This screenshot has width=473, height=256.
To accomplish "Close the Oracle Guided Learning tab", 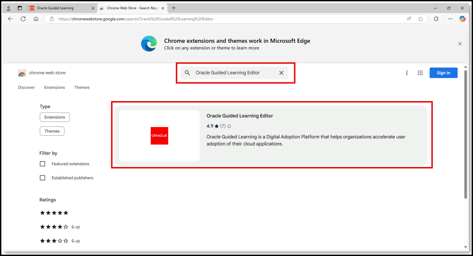I will click(x=93, y=8).
